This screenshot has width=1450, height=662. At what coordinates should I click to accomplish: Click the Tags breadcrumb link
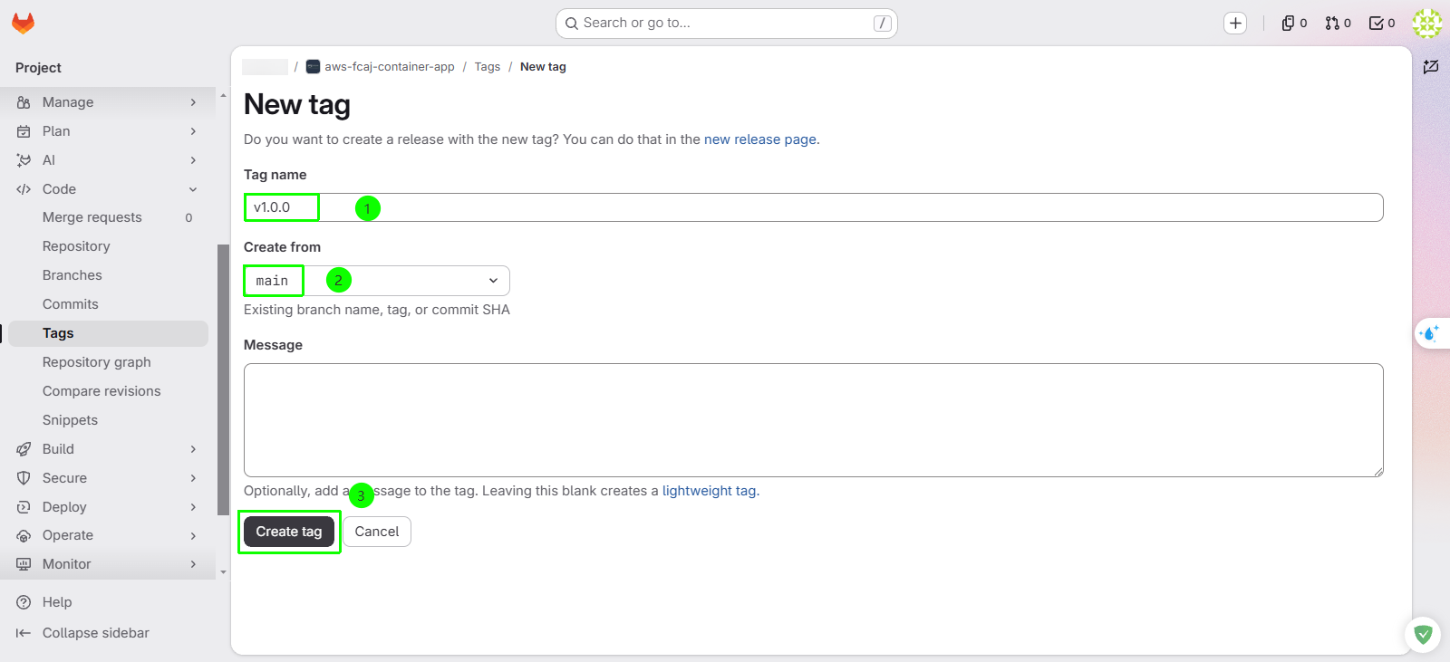[x=488, y=67]
